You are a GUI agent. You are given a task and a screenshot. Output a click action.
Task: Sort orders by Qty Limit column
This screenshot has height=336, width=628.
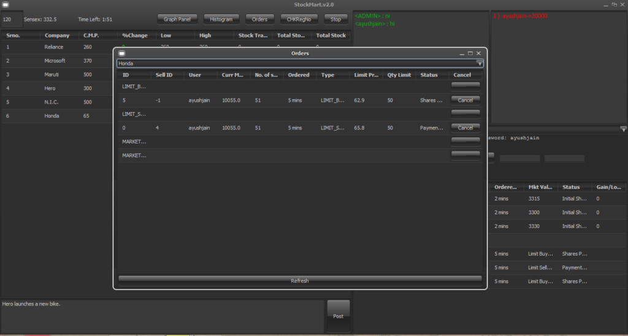[399, 75]
